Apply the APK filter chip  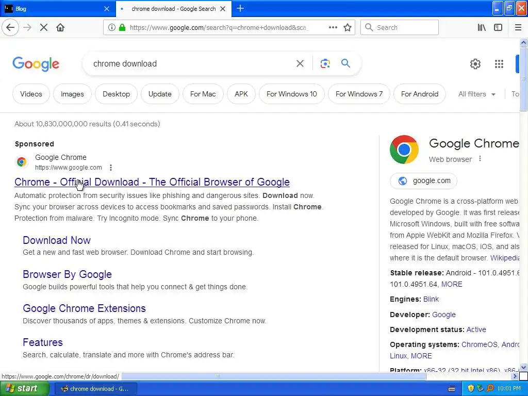[x=241, y=94]
